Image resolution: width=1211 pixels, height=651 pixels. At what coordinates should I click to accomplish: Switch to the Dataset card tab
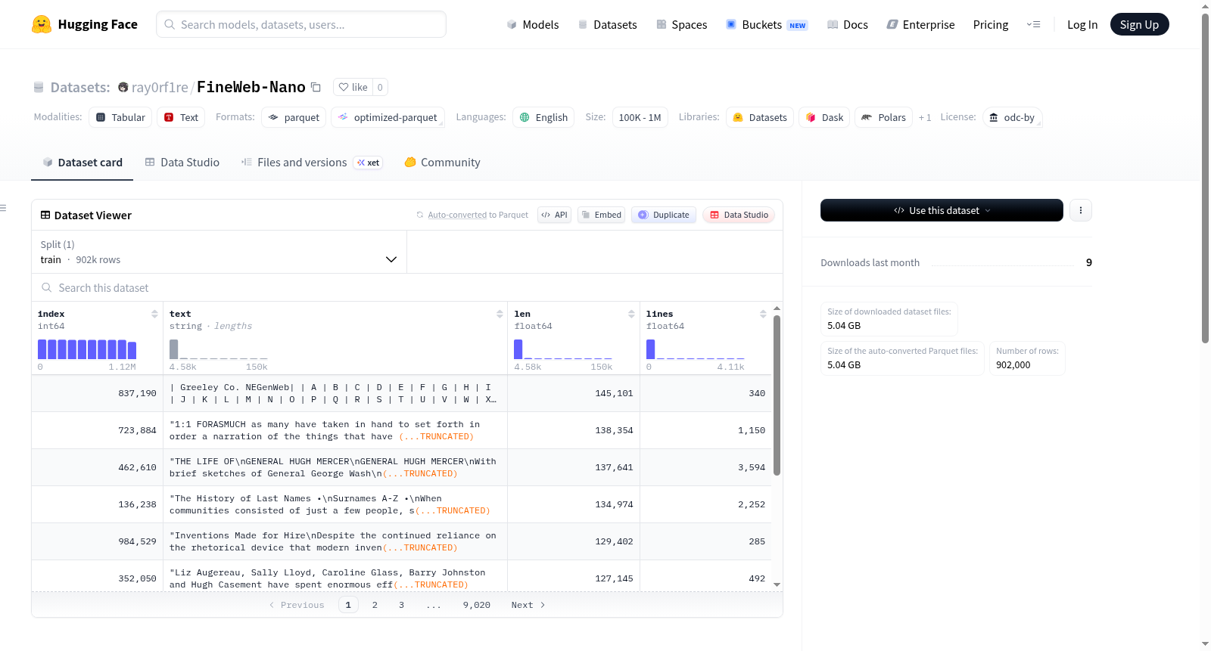[x=82, y=162]
